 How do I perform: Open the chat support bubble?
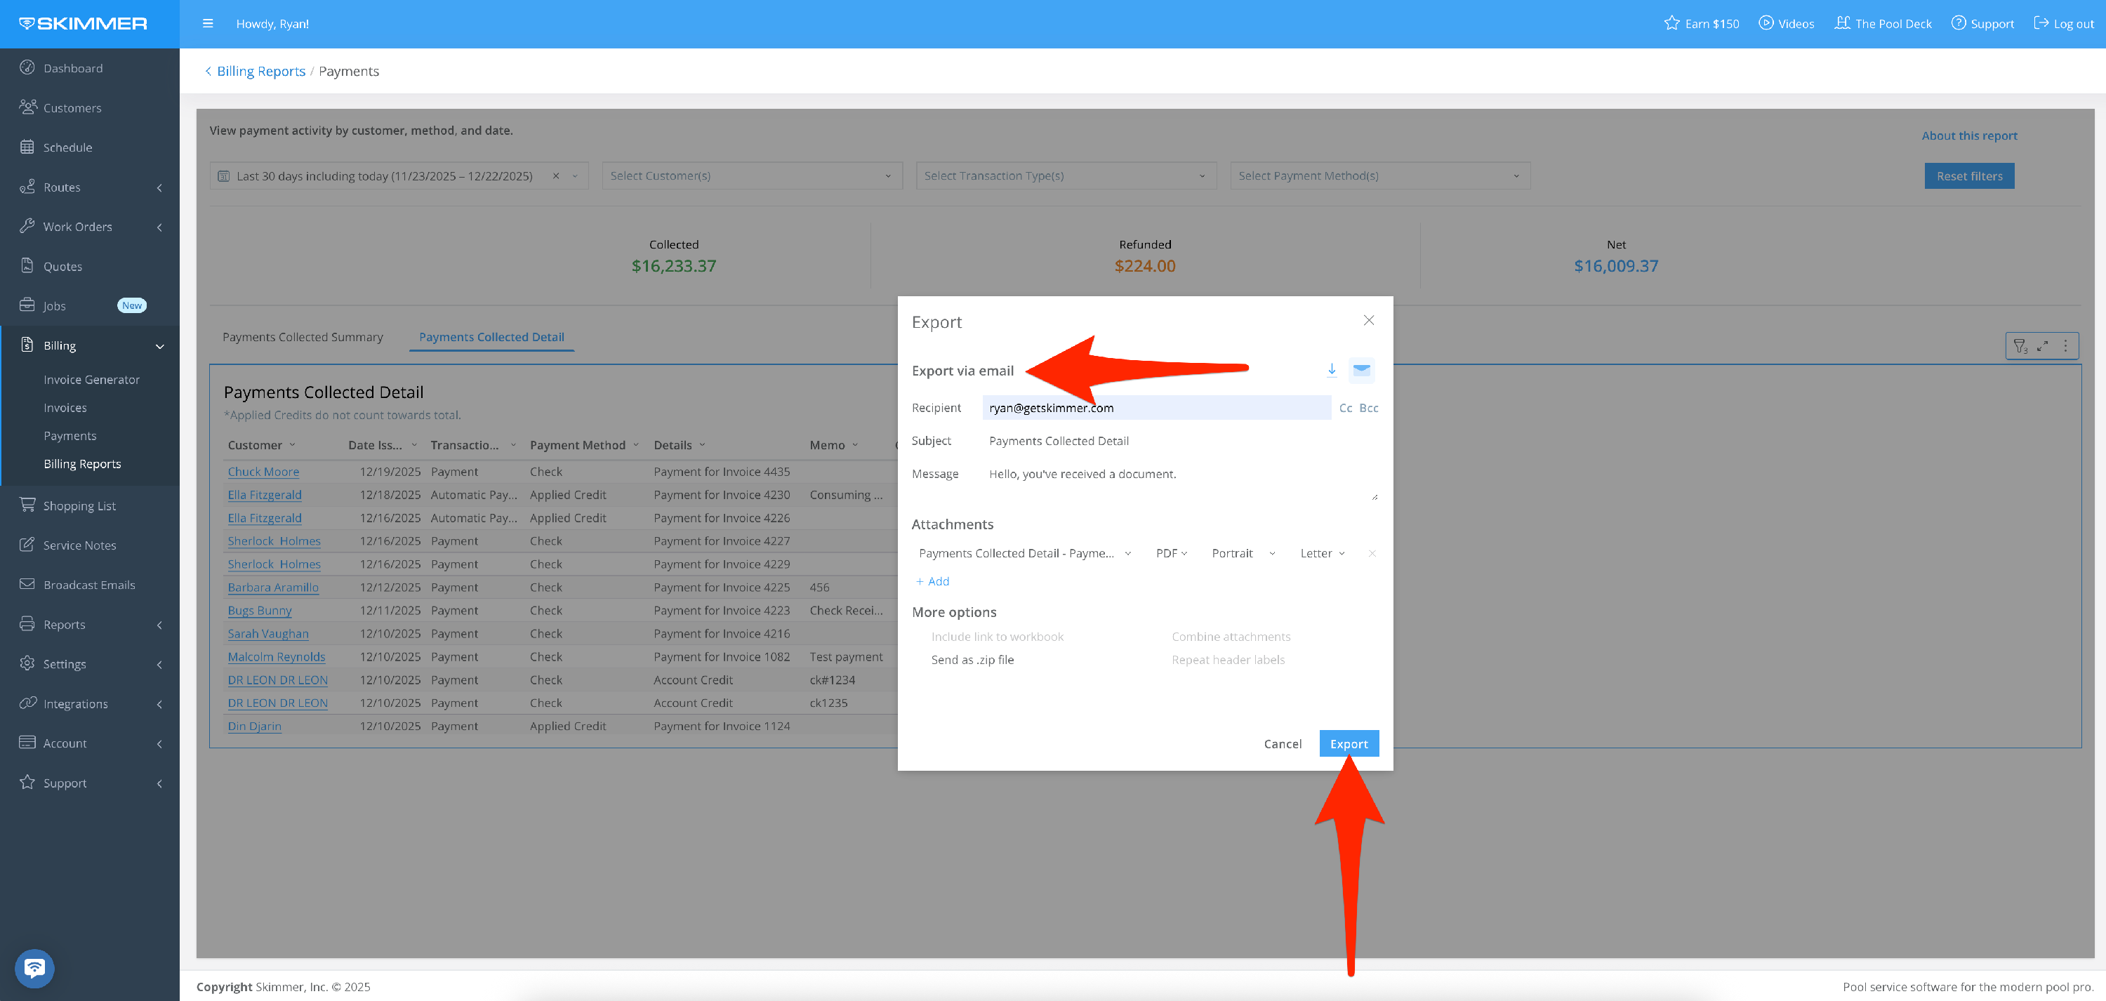34,967
